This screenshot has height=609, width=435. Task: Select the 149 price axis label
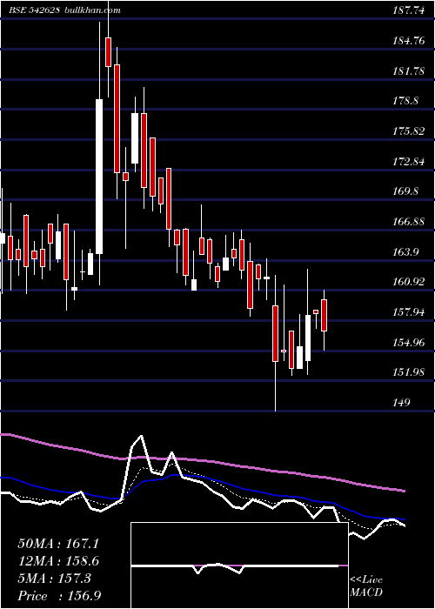[x=401, y=403]
